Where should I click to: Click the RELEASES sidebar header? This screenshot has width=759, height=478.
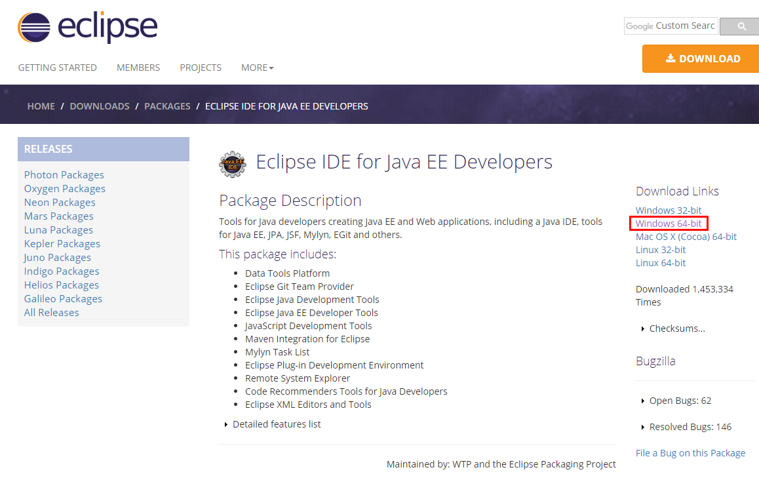[x=104, y=149]
